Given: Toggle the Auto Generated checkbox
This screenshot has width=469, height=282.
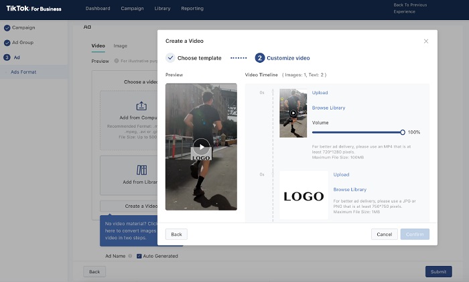Looking at the screenshot, I should (139, 256).
